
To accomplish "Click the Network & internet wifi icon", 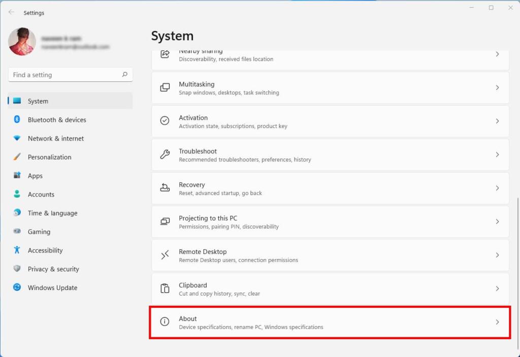I will [17, 138].
